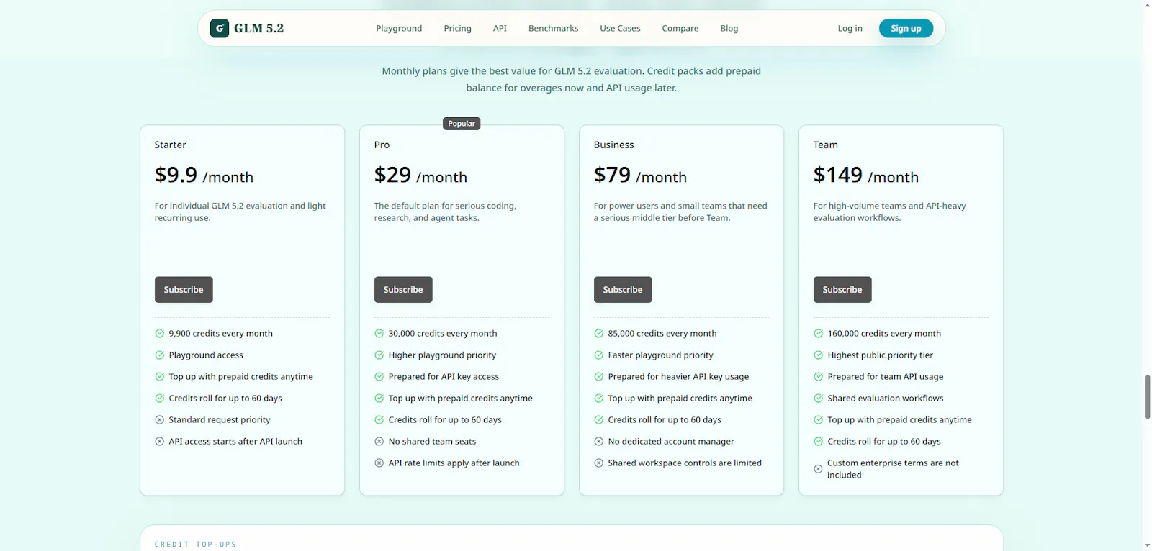Subscribe to the Pro plan

(x=403, y=289)
